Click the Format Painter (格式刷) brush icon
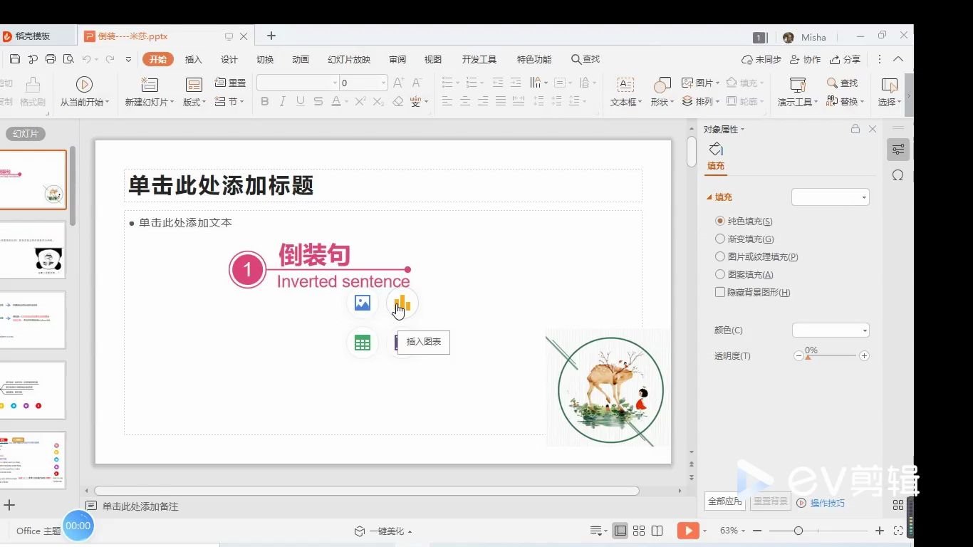The height and width of the screenshot is (547, 973). coord(33,85)
